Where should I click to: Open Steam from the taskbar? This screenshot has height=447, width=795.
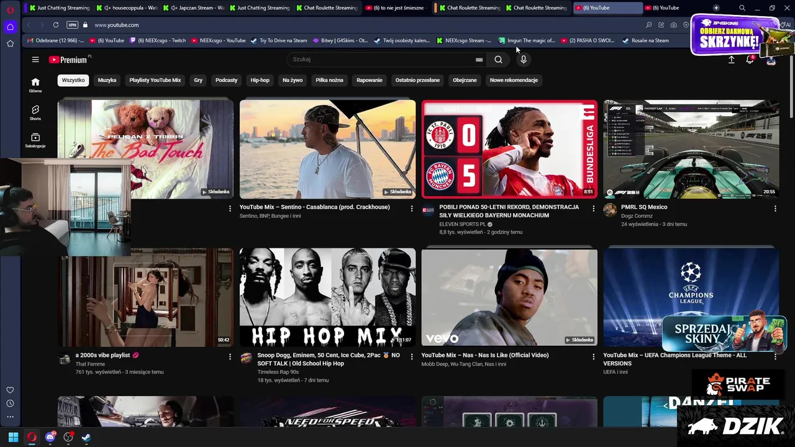86,437
